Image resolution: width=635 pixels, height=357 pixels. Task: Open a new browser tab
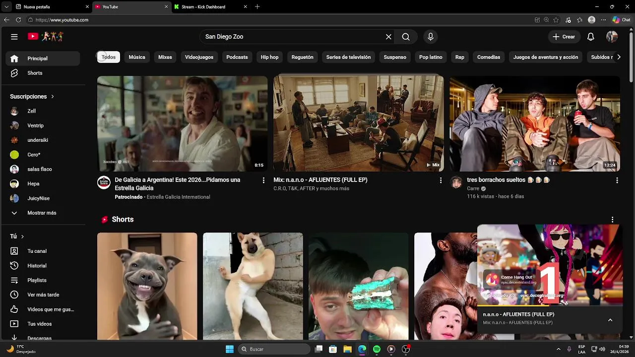(257, 7)
